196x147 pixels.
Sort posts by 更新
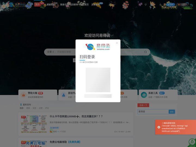pos(28,108)
